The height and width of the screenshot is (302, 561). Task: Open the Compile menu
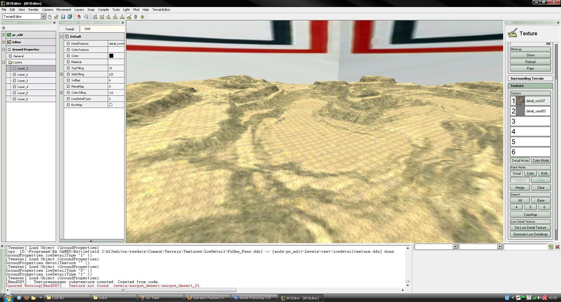click(103, 10)
